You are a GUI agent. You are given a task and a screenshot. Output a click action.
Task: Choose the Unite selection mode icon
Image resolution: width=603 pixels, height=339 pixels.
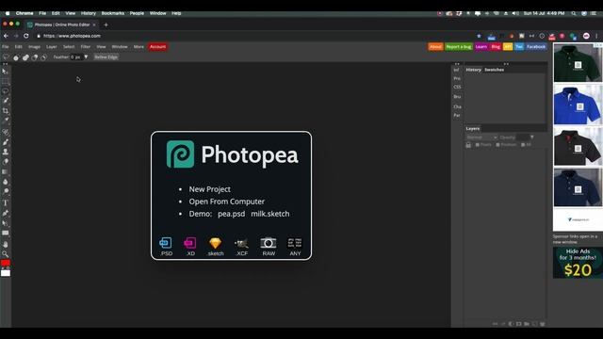pos(25,57)
